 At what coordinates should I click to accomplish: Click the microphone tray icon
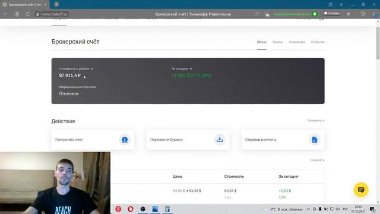[320, 209]
